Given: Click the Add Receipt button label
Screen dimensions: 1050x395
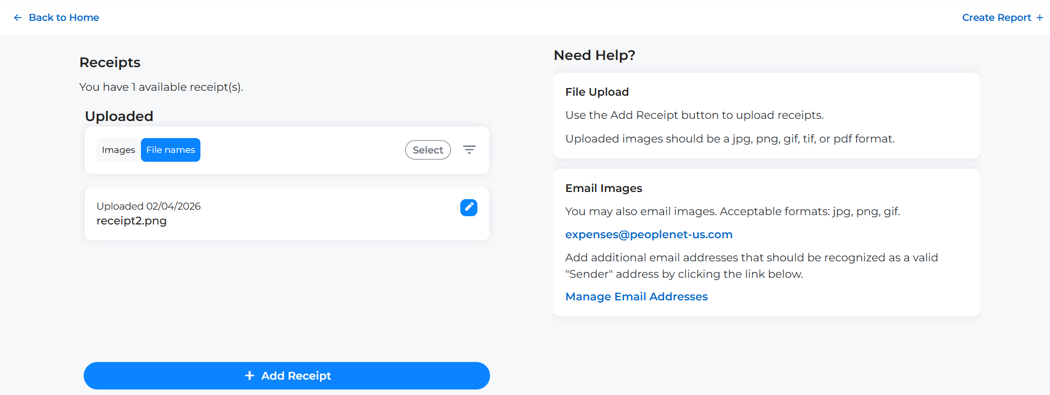Looking at the screenshot, I should 296,376.
